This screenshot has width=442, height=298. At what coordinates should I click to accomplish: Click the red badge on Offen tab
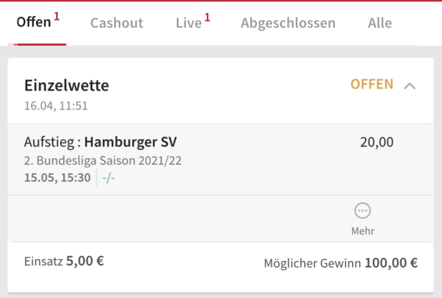57,16
